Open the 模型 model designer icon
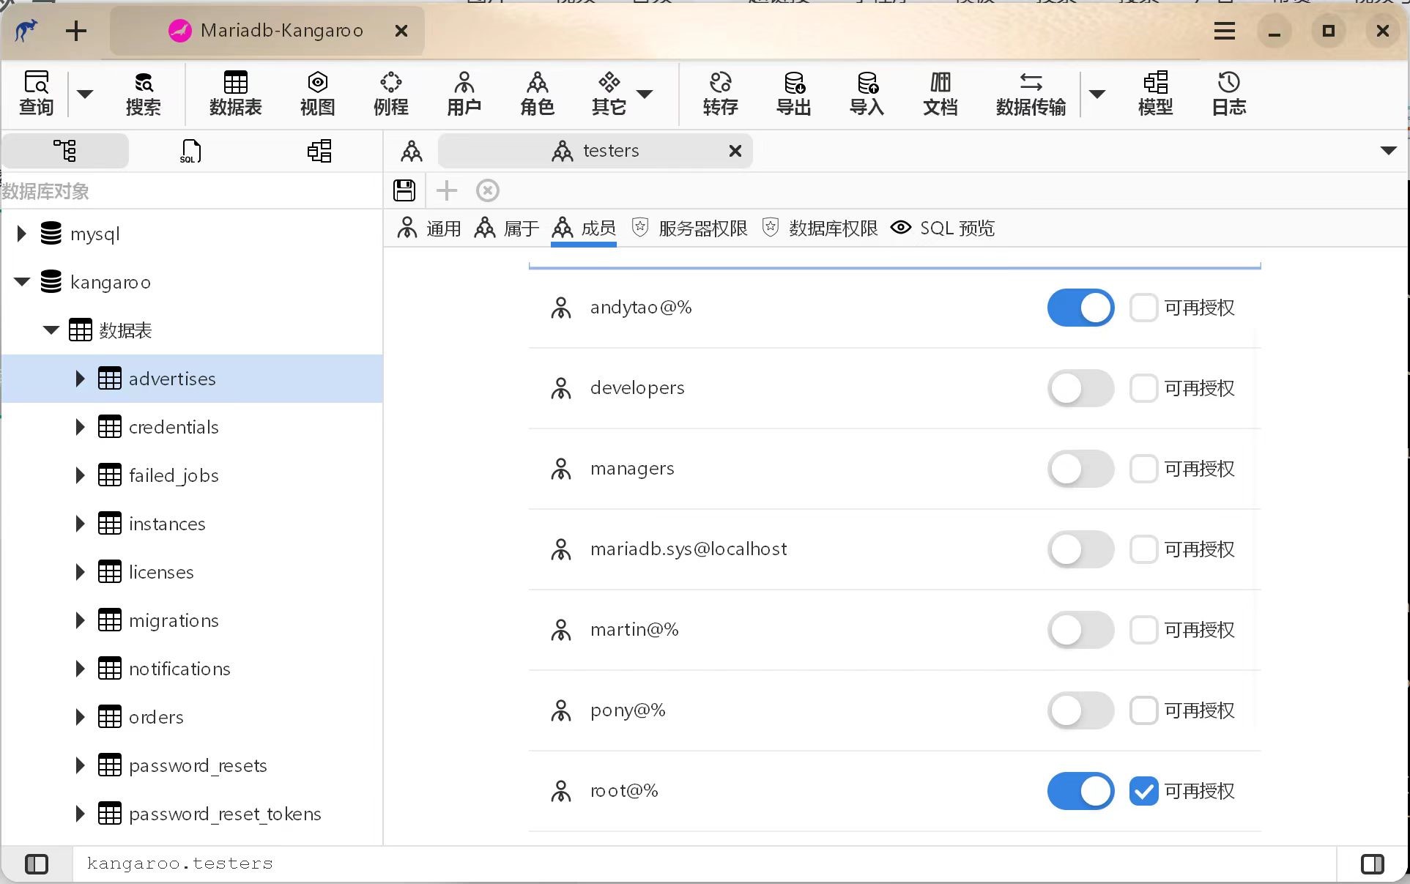Viewport: 1410px width, 884px height. [1155, 93]
